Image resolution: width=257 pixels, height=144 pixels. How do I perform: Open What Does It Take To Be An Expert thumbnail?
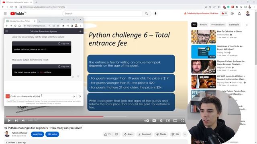coord(204,52)
